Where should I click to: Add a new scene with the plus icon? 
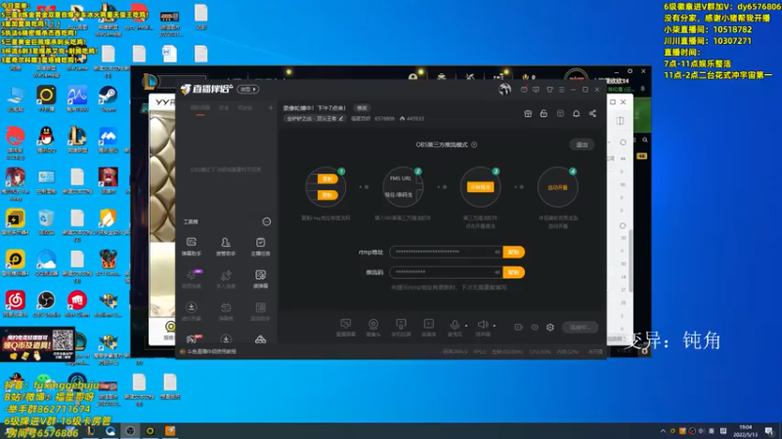coord(271,108)
